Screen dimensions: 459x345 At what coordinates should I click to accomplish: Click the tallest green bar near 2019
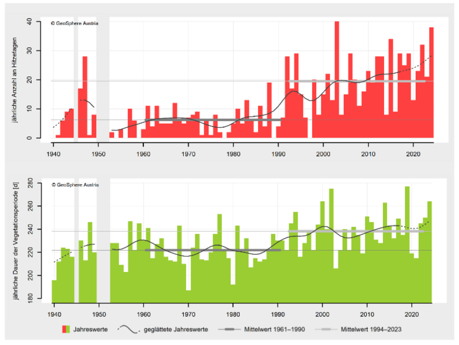point(407,241)
